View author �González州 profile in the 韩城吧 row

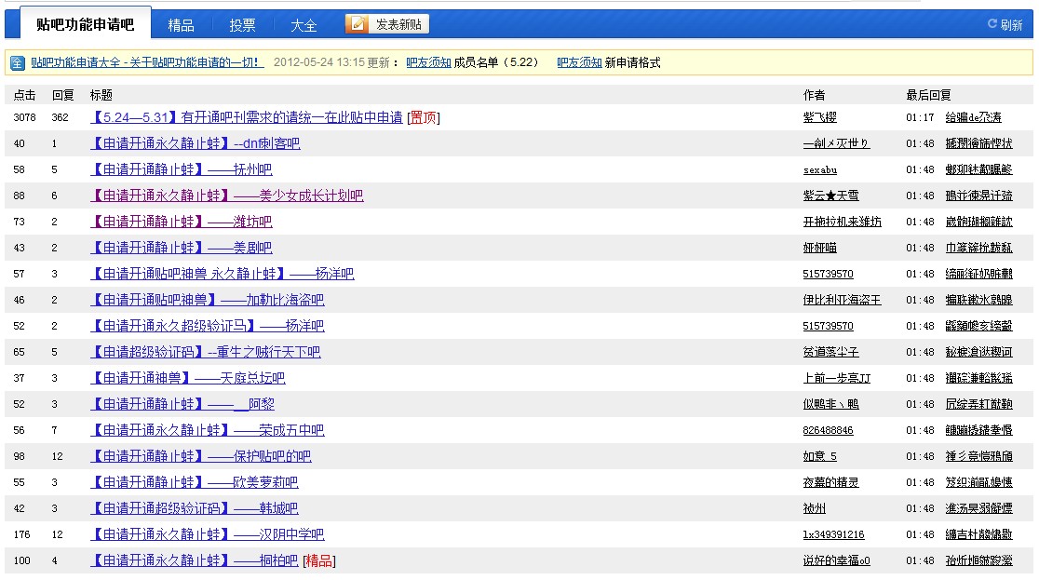pos(815,508)
